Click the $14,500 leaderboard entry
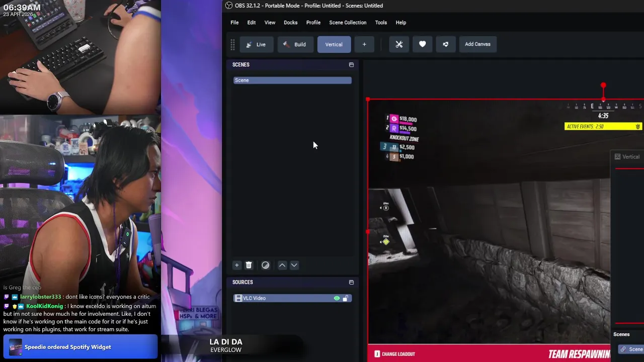This screenshot has width=644, height=362. click(404, 129)
